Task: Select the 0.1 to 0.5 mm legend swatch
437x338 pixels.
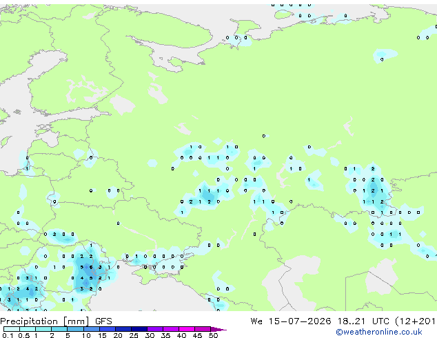Action: pos(12,329)
